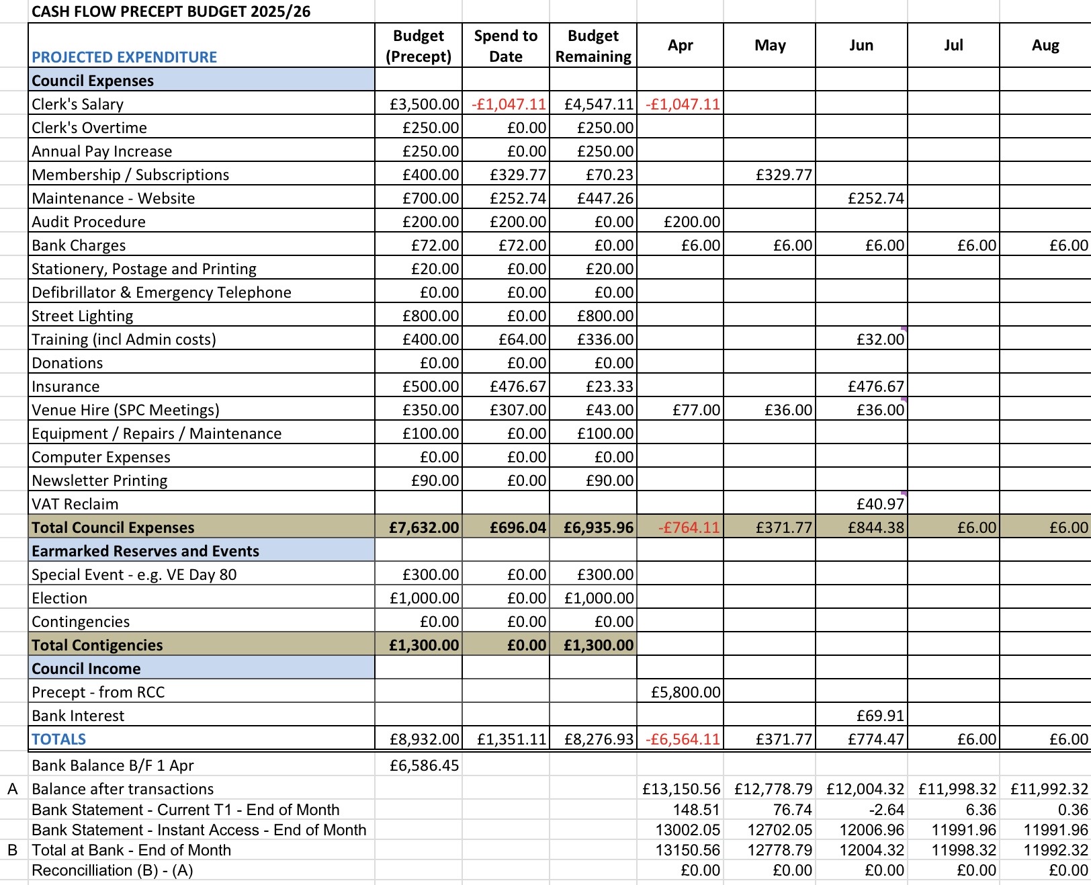Click the VAT Reclaim £40.97 cell
Screen dimensions: 1091x885
(879, 504)
